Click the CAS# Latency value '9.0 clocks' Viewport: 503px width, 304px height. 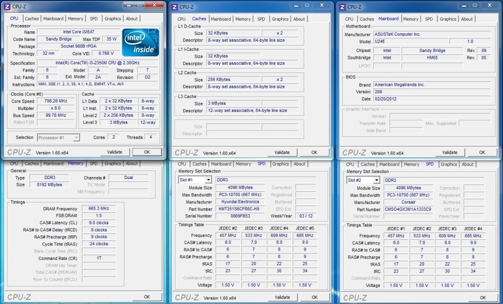(99, 223)
